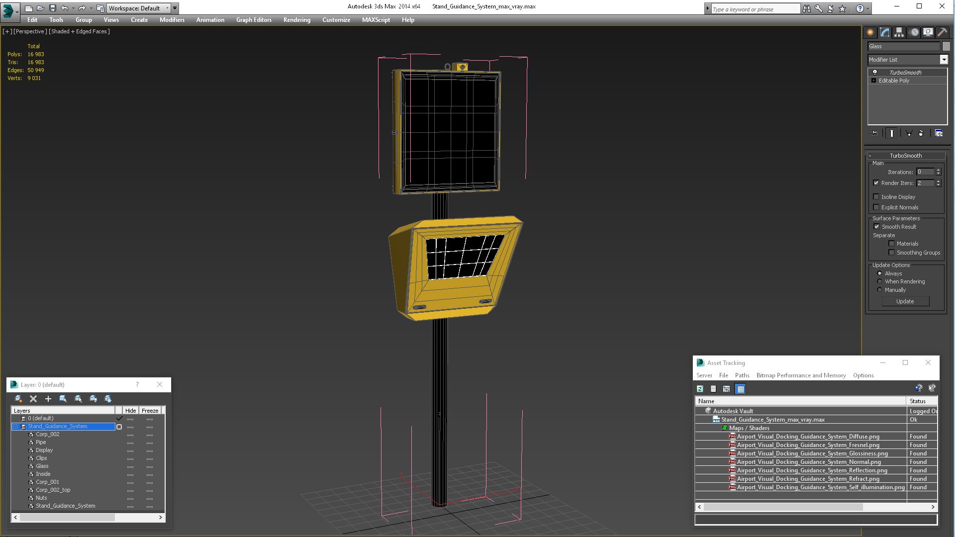Open the Workspace Default dropdown
This screenshot has width=955, height=537.
click(x=139, y=8)
